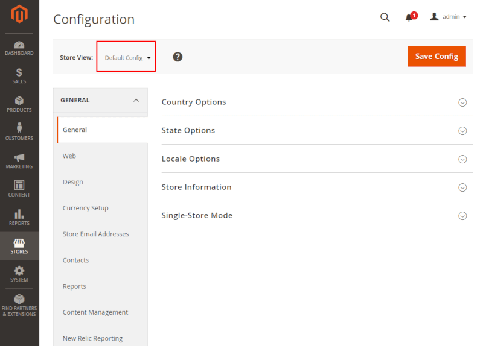This screenshot has width=483, height=346.
Task: Select the General tab in sidebar
Action: [102, 130]
